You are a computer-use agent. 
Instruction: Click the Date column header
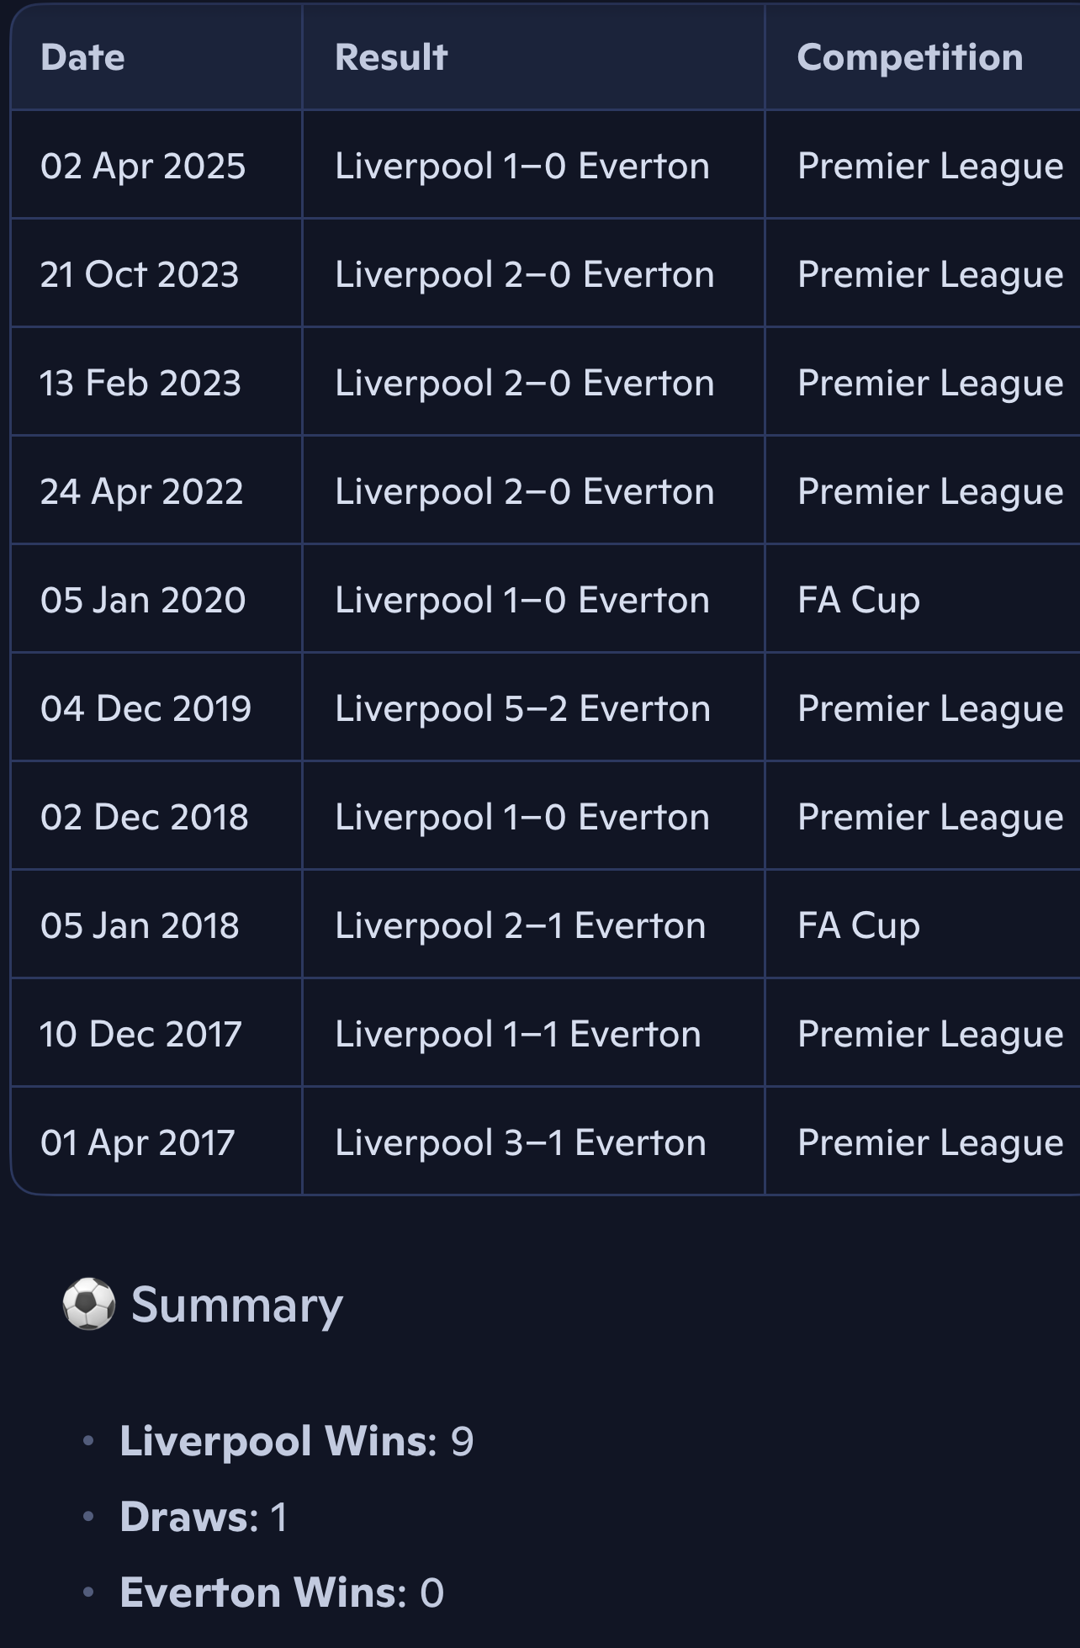pos(82,57)
